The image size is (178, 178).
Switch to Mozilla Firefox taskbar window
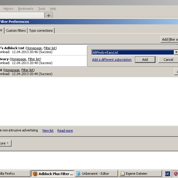(x=15, y=174)
